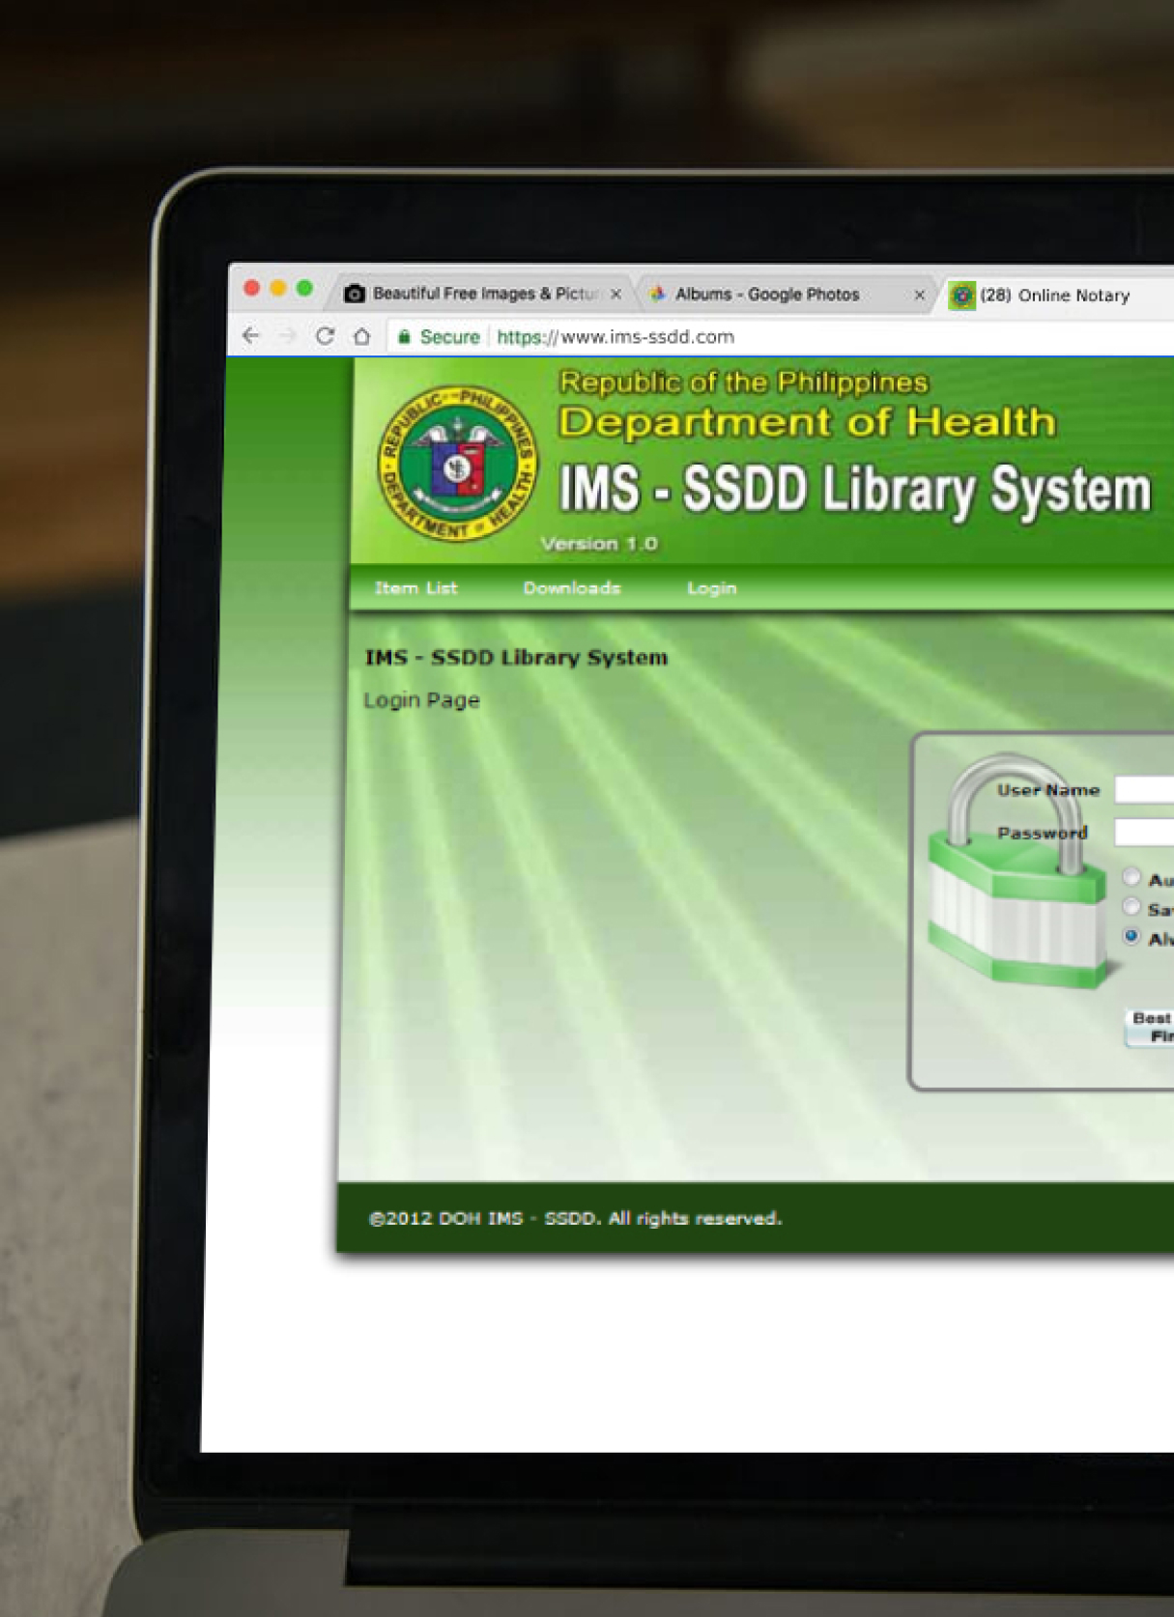The width and height of the screenshot is (1174, 1617).
Task: Click the home icon in the toolbar
Action: 361,336
